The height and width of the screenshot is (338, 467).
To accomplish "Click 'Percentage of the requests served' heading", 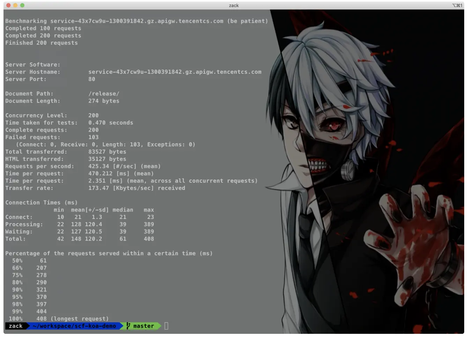I will (x=109, y=253).
